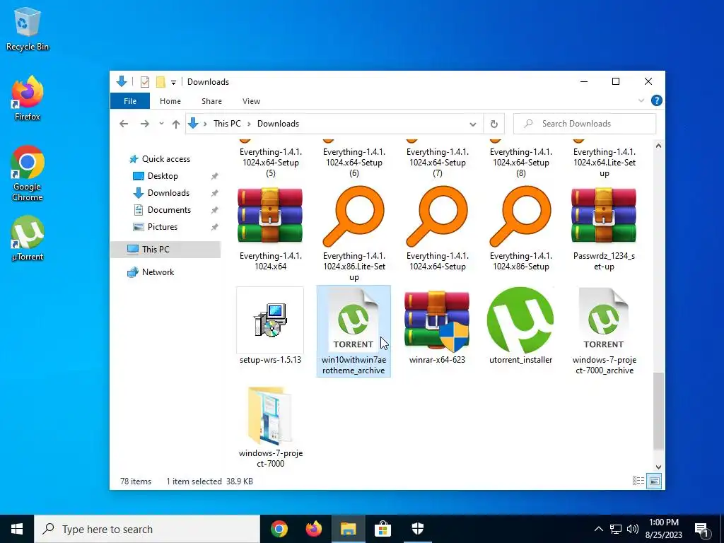Select Network in the navigation pane

point(158,272)
